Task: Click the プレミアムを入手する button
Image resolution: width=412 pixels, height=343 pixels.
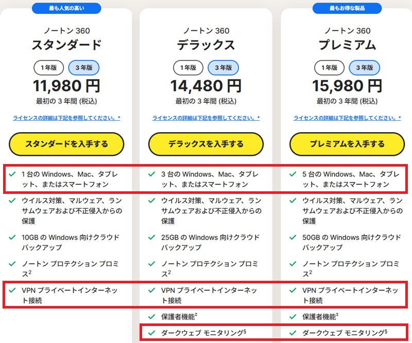Action: pos(346,145)
